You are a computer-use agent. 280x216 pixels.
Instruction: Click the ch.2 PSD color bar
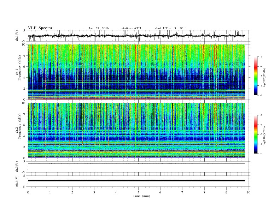point(256,134)
